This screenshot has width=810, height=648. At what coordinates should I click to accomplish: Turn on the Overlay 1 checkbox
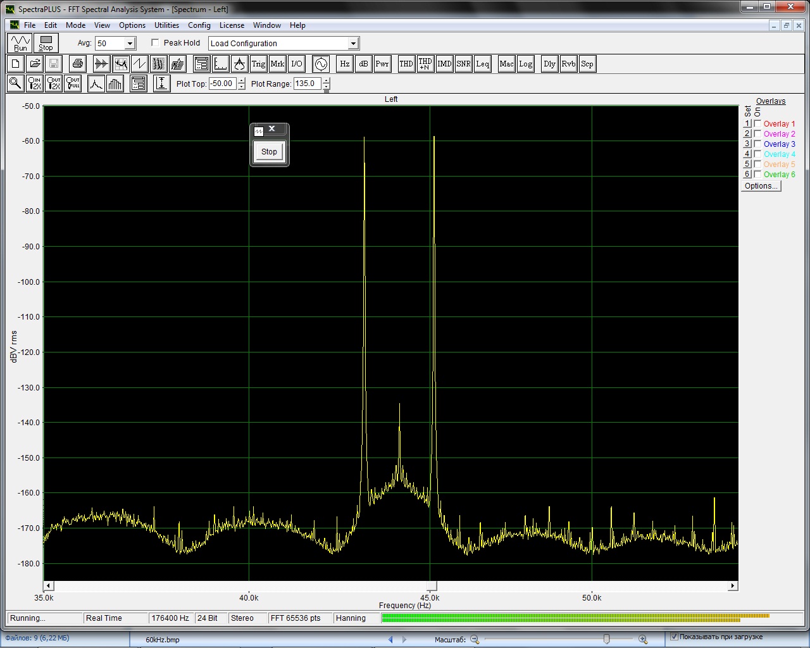[757, 124]
